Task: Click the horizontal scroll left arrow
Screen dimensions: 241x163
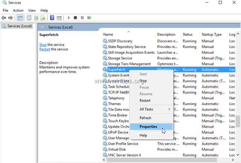Action: pyautogui.click(x=104, y=160)
